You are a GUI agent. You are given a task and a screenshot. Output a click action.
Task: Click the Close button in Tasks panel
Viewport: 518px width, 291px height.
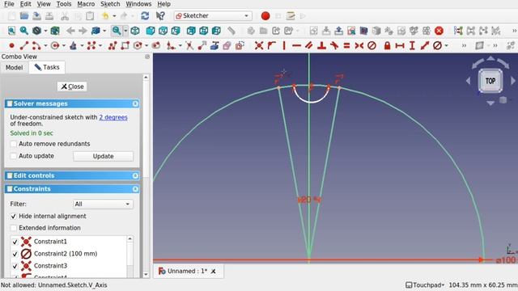[72, 86]
